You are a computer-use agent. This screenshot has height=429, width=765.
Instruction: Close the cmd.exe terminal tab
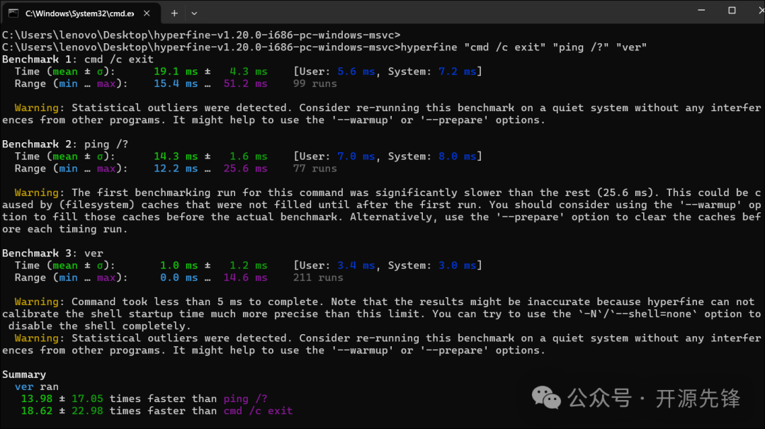click(147, 12)
